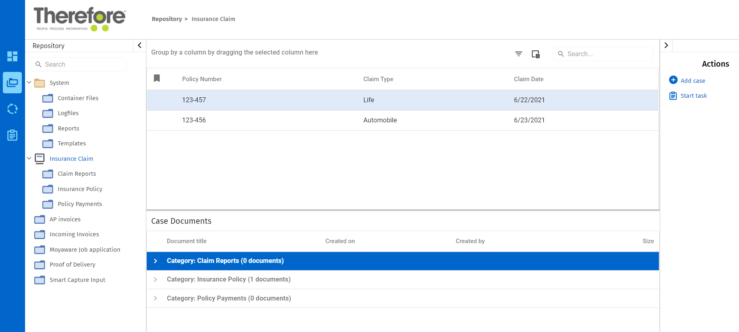Expand Category: Policy Payments row
The height and width of the screenshot is (332, 739).
point(155,298)
